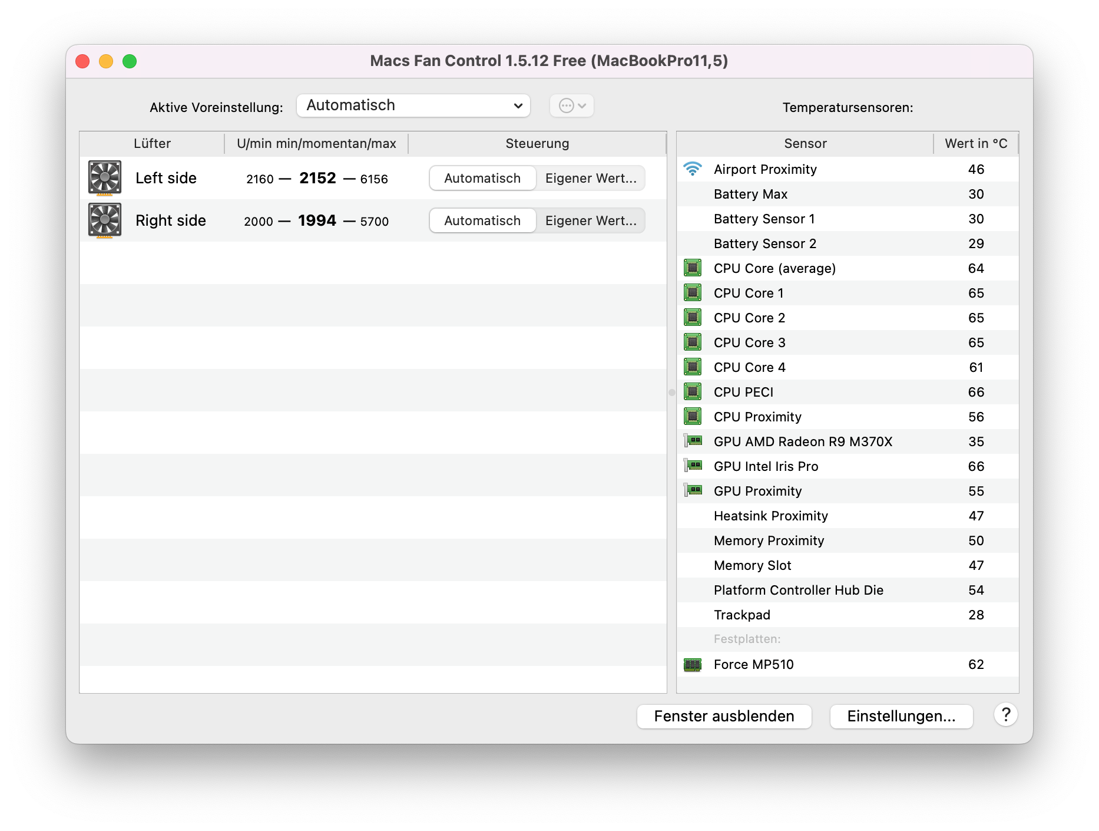Select the Force MP510 drive label
The width and height of the screenshot is (1099, 831).
click(x=753, y=664)
